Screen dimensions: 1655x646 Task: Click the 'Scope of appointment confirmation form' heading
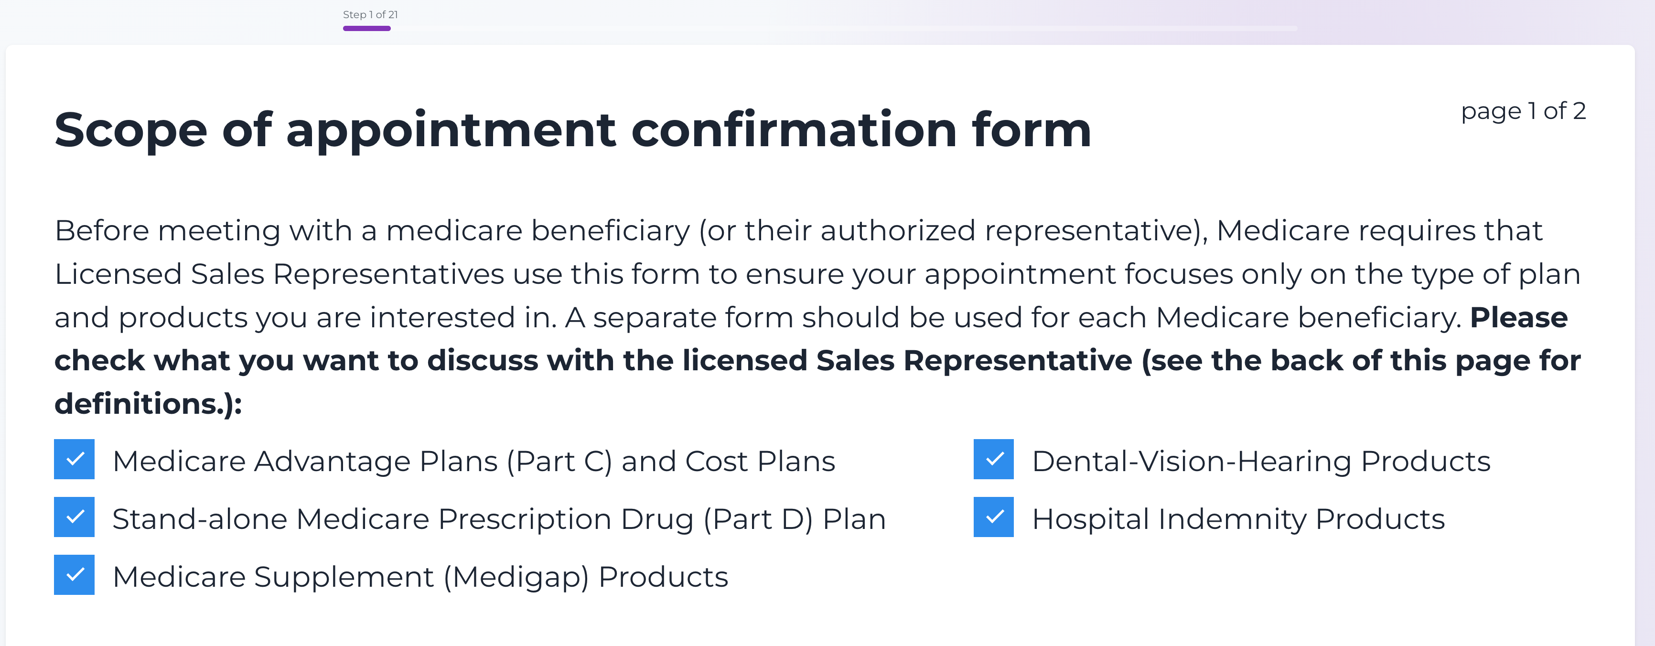tap(572, 130)
